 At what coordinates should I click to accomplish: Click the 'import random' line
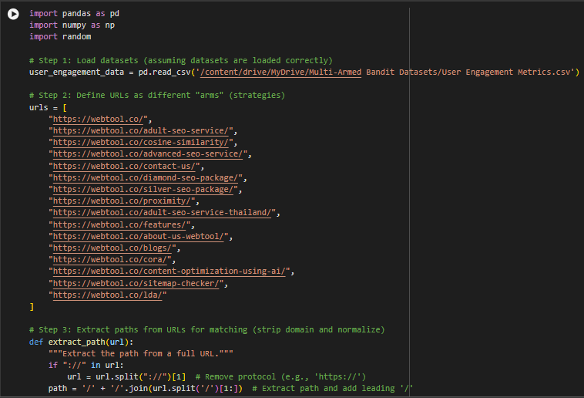click(x=60, y=36)
